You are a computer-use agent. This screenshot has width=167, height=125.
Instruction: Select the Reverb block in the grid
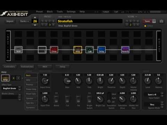tap(125, 50)
